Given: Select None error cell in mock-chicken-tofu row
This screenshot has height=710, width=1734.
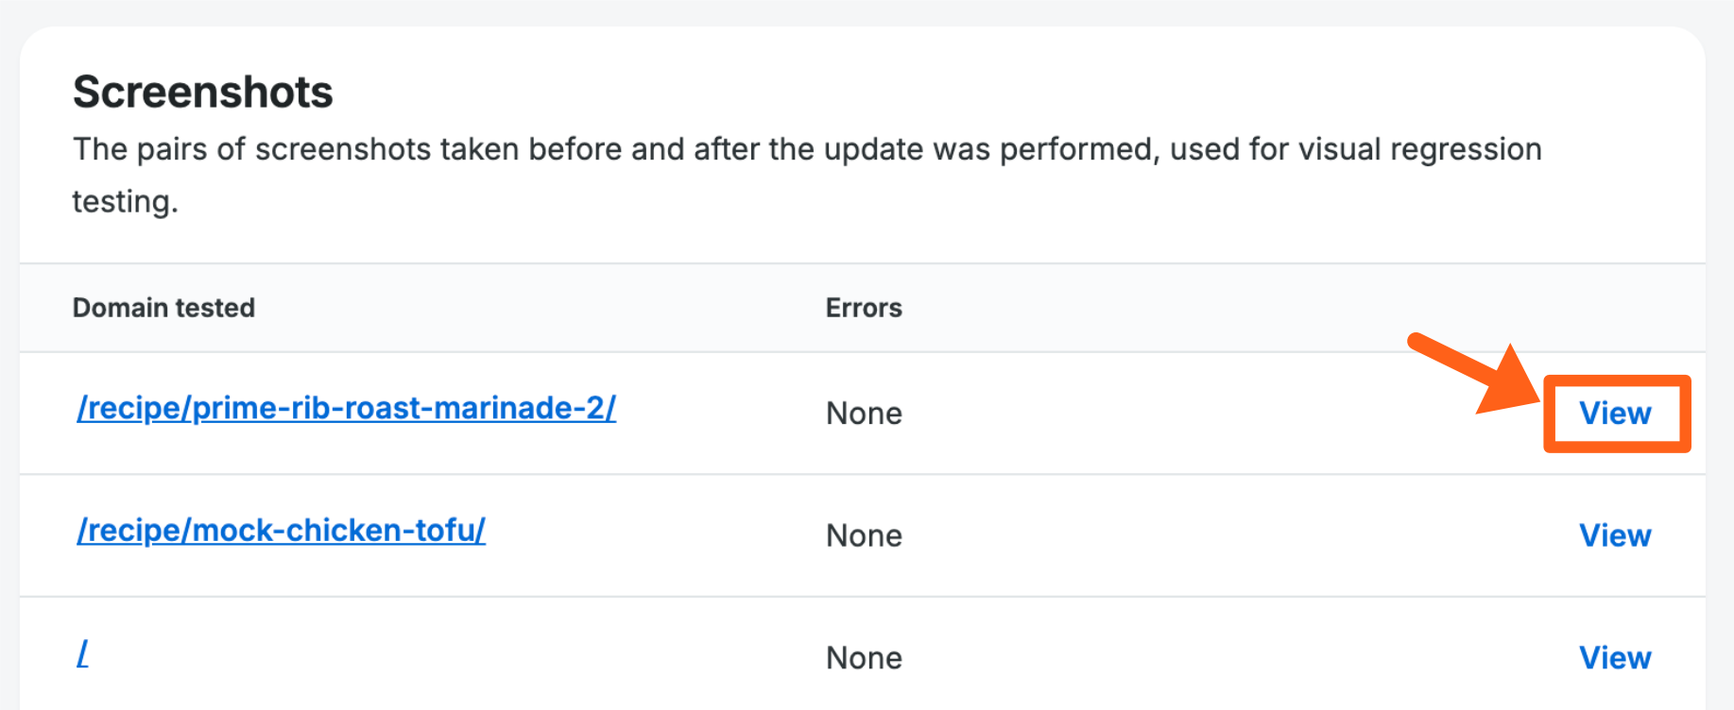Looking at the screenshot, I should (864, 535).
